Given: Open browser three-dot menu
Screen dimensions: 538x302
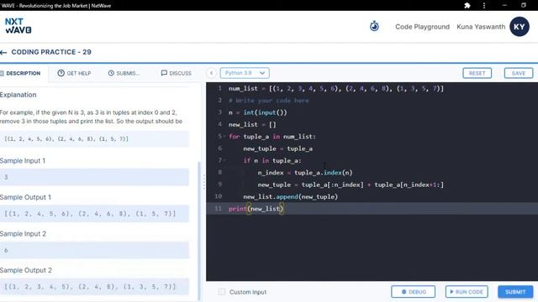Looking at the screenshot, I should click(484, 6).
